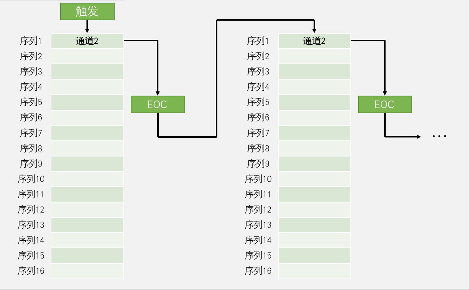Select 通道2 cell in the right table

pos(314,41)
